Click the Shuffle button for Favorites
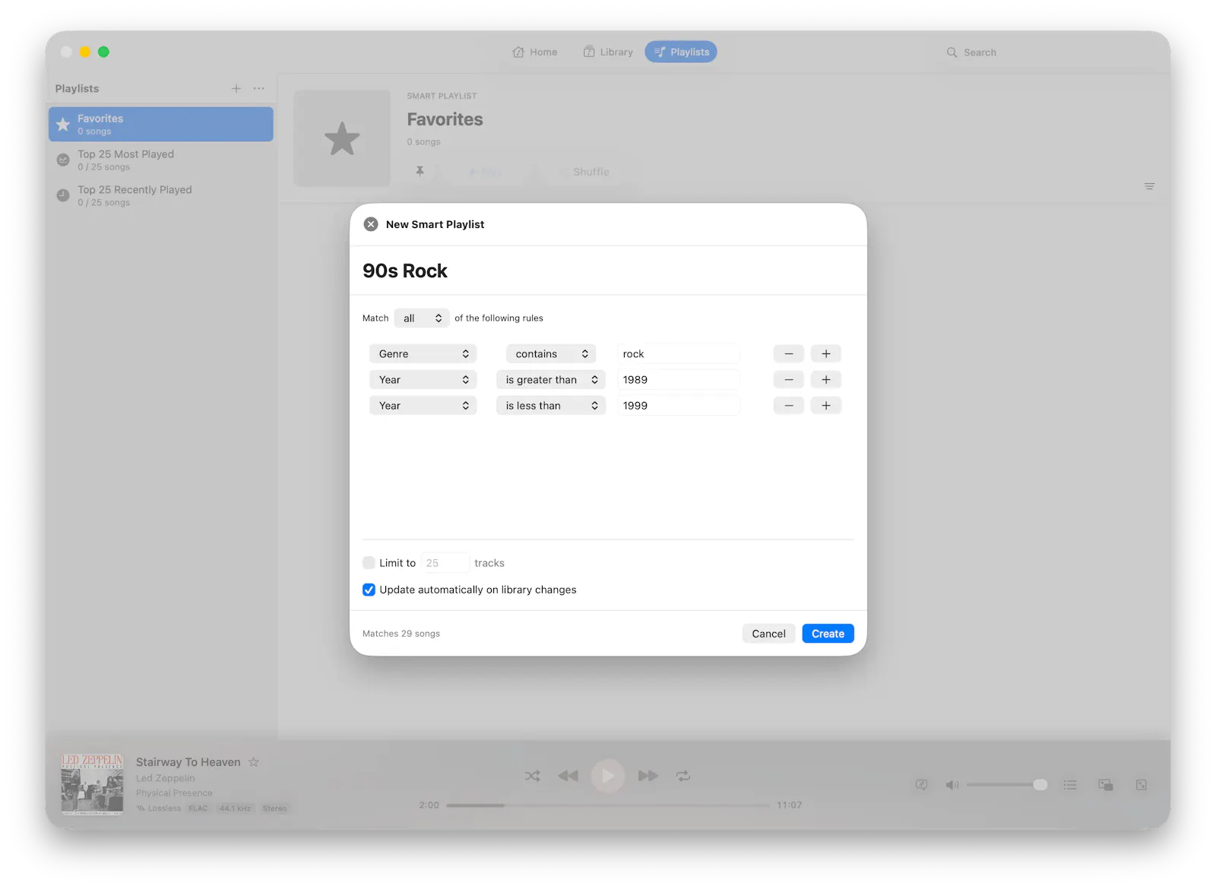 click(x=585, y=172)
